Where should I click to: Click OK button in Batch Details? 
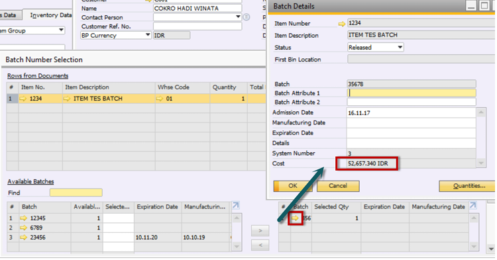tap(293, 186)
